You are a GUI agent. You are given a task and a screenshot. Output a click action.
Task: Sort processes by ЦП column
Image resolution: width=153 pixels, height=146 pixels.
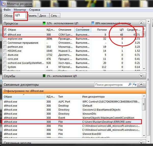click(117, 30)
